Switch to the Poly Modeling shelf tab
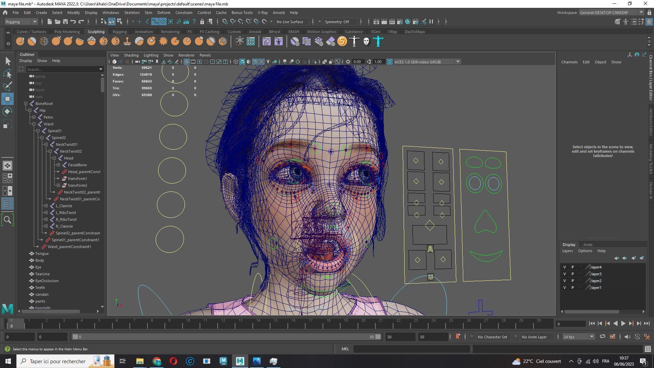Viewport: 654px width, 368px height. click(x=67, y=32)
